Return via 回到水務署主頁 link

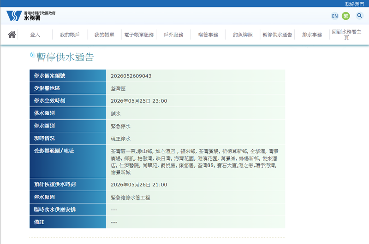pyautogui.click(x=346, y=35)
